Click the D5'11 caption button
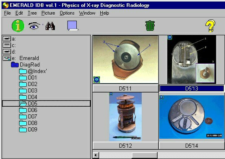Viewport: 225px width, 159px height. [125, 88]
